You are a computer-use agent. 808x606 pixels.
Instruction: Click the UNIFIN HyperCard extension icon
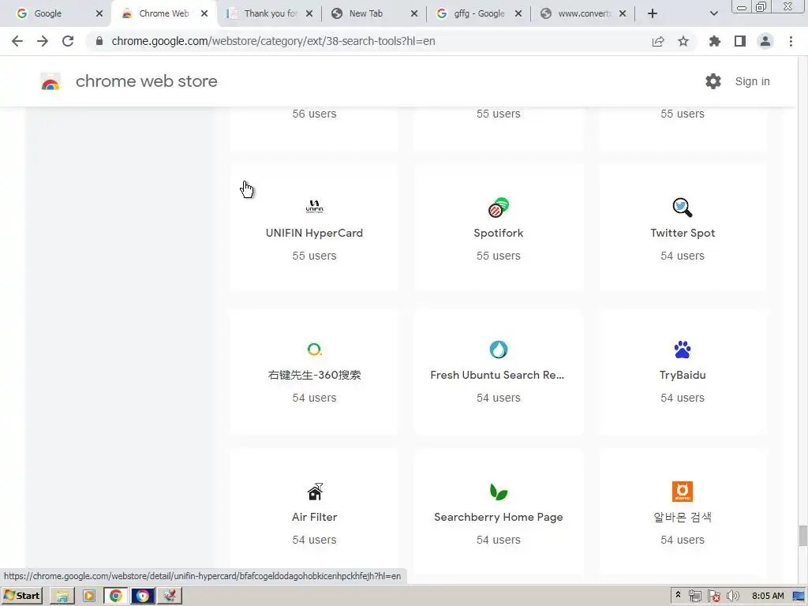click(x=314, y=207)
